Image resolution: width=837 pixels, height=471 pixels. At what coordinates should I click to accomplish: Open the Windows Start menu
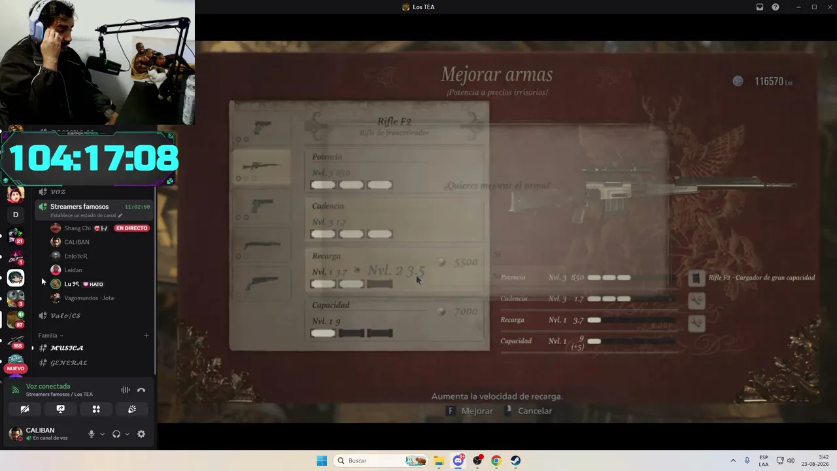point(322,461)
